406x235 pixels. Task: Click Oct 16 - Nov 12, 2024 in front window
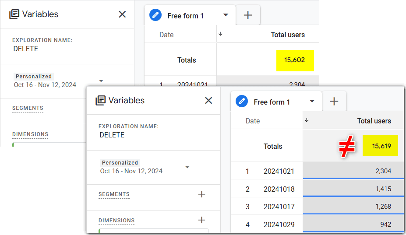pos(131,171)
